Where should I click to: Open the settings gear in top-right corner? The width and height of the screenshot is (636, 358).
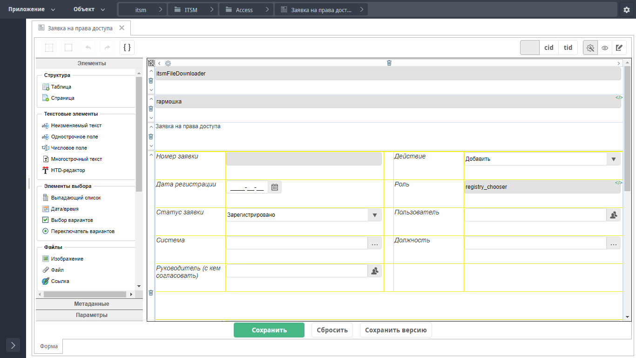coord(626,10)
